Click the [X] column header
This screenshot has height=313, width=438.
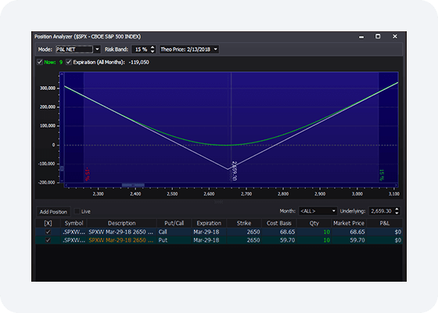48,223
